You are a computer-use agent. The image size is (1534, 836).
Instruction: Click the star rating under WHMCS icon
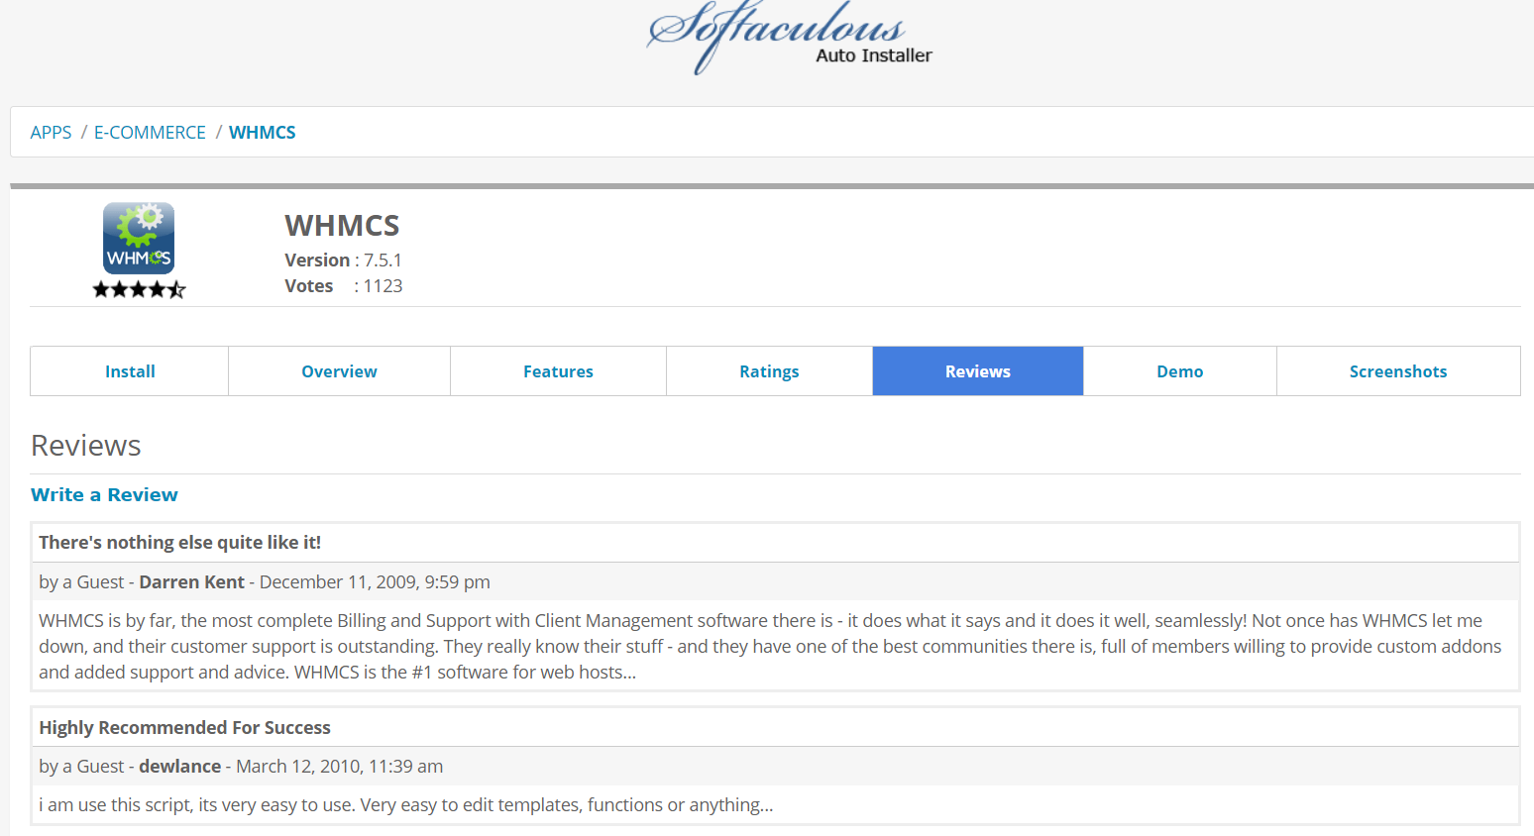139,289
